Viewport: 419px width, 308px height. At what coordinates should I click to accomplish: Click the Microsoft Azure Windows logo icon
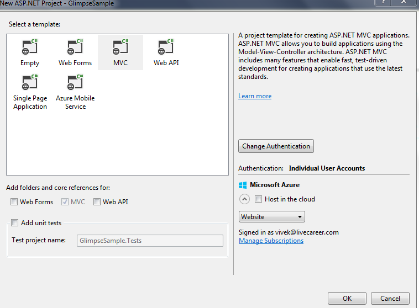click(243, 185)
